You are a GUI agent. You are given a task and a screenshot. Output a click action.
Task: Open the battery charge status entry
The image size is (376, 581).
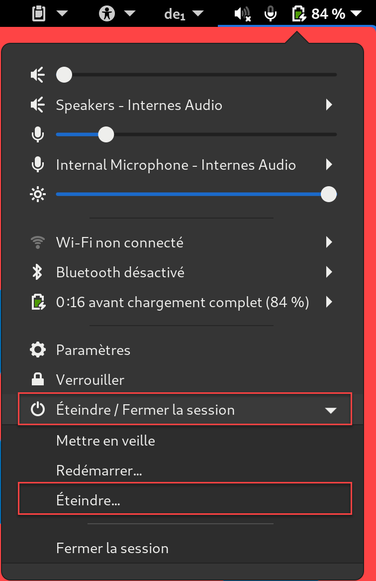[x=183, y=302]
